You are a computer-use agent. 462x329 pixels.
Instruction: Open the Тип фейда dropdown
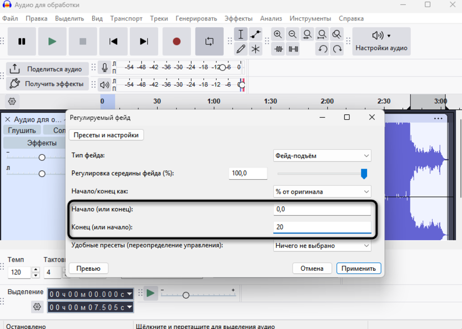(x=323, y=156)
